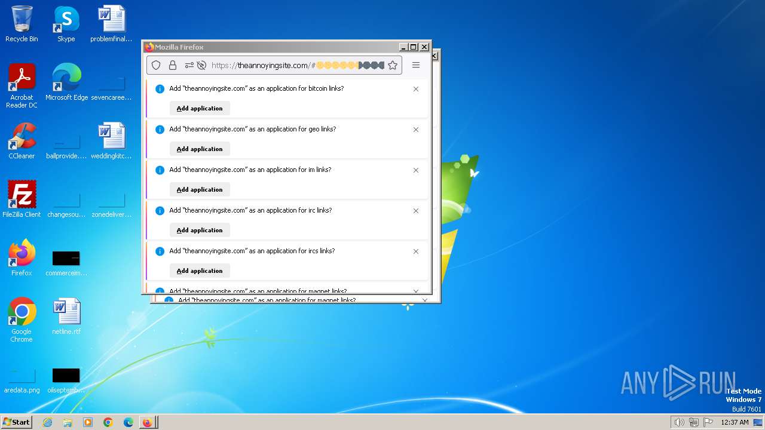Click info icon of im links notification

click(x=160, y=170)
